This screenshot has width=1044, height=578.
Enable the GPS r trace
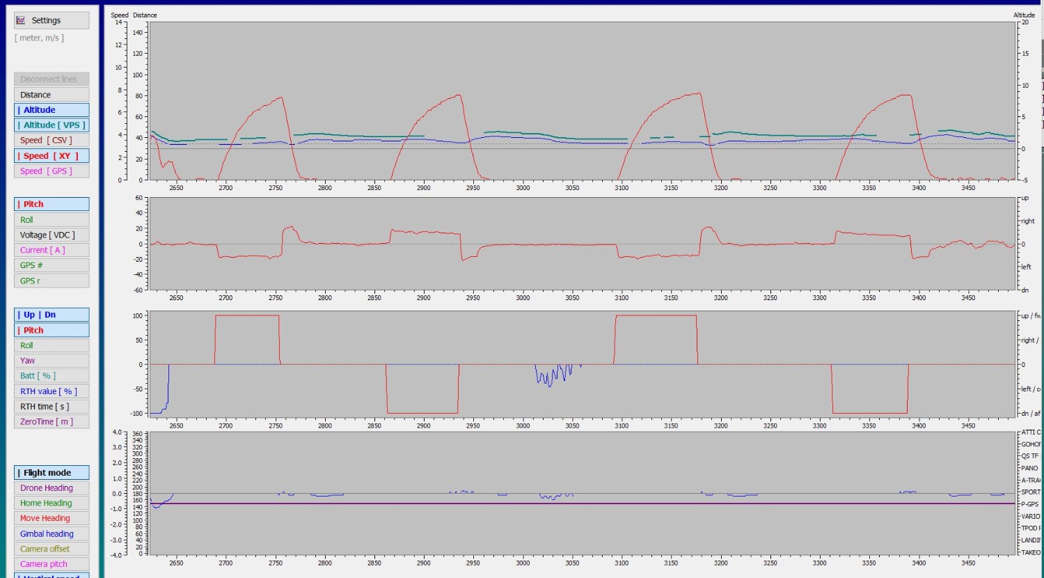coord(52,281)
